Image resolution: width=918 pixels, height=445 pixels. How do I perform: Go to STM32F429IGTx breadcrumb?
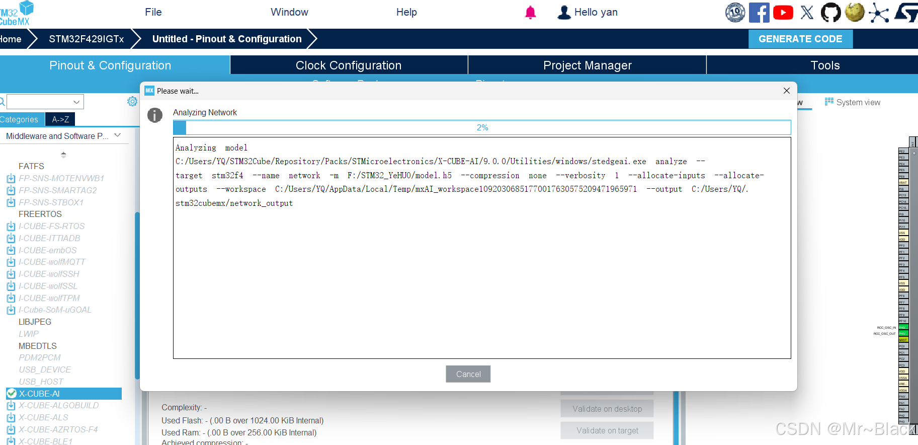pyautogui.click(x=86, y=39)
